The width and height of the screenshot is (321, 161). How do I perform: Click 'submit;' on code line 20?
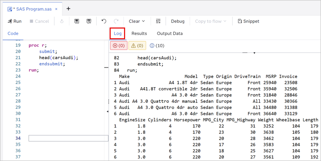pyautogui.click(x=48, y=52)
